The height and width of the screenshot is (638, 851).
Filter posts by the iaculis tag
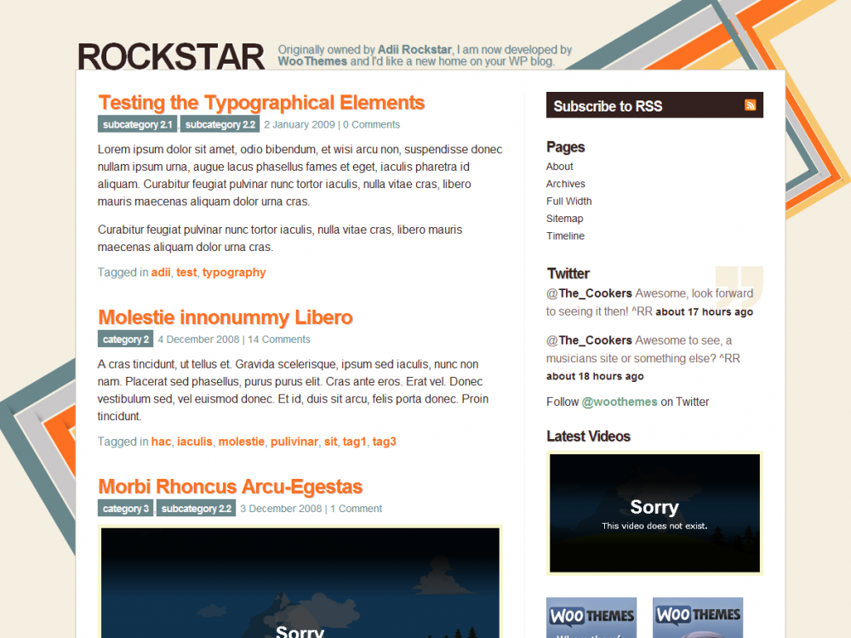click(x=194, y=441)
